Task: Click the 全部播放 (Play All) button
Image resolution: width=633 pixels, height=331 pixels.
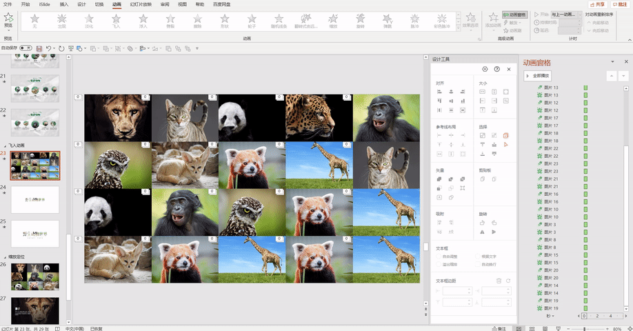Action: pos(538,75)
